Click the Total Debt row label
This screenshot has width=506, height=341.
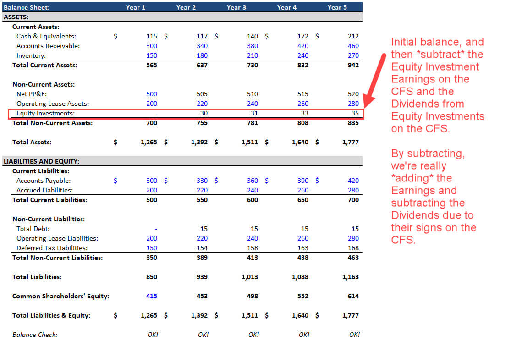point(33,229)
